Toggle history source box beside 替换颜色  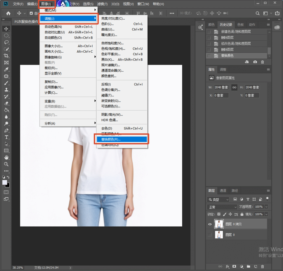click(x=209, y=56)
